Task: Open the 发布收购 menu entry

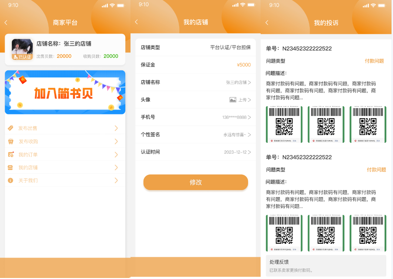Action: click(x=65, y=141)
